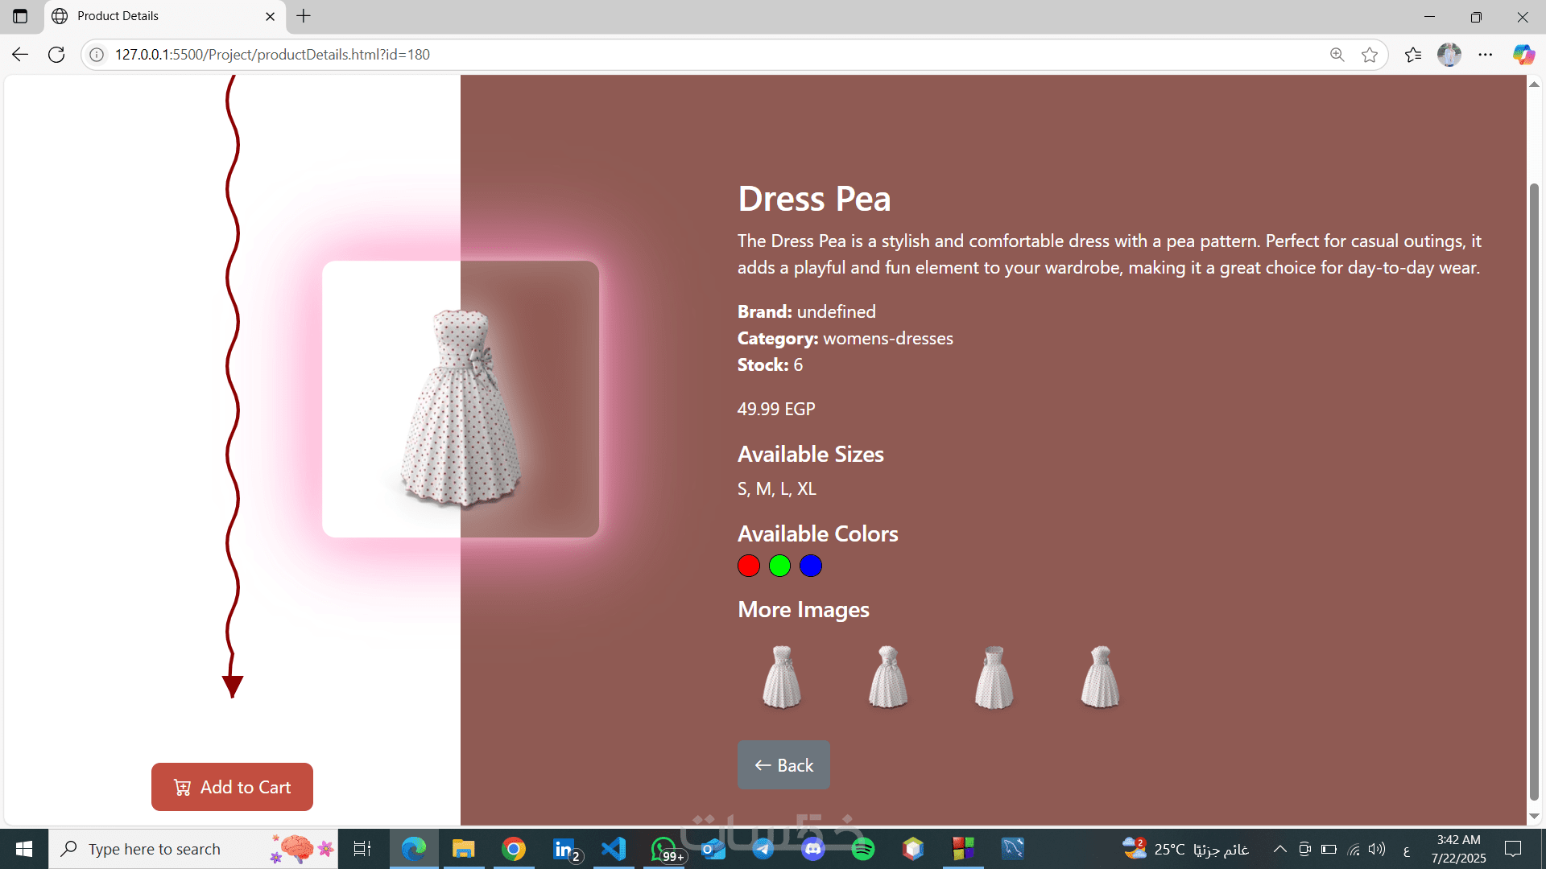Select the red color swatch

(x=748, y=566)
